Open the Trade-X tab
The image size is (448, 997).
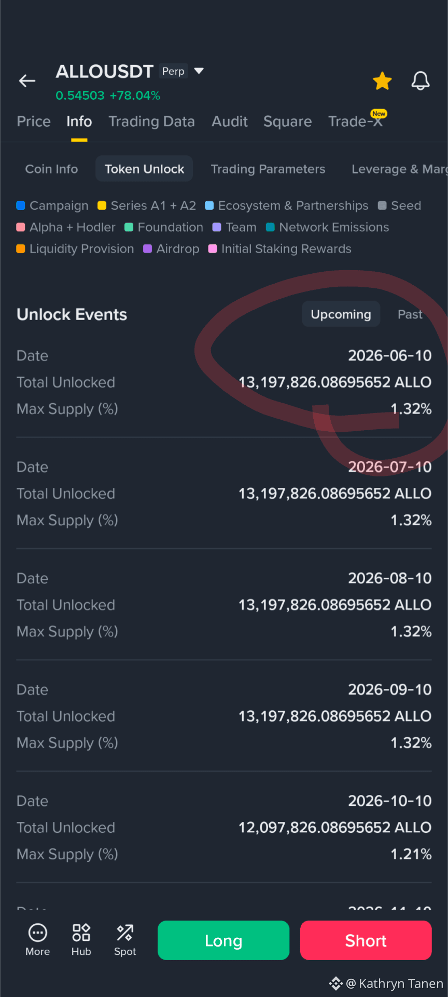(x=356, y=122)
